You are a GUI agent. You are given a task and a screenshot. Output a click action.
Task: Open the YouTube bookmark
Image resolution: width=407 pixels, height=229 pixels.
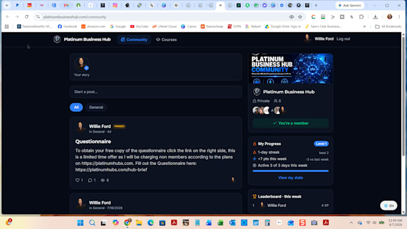(x=139, y=26)
